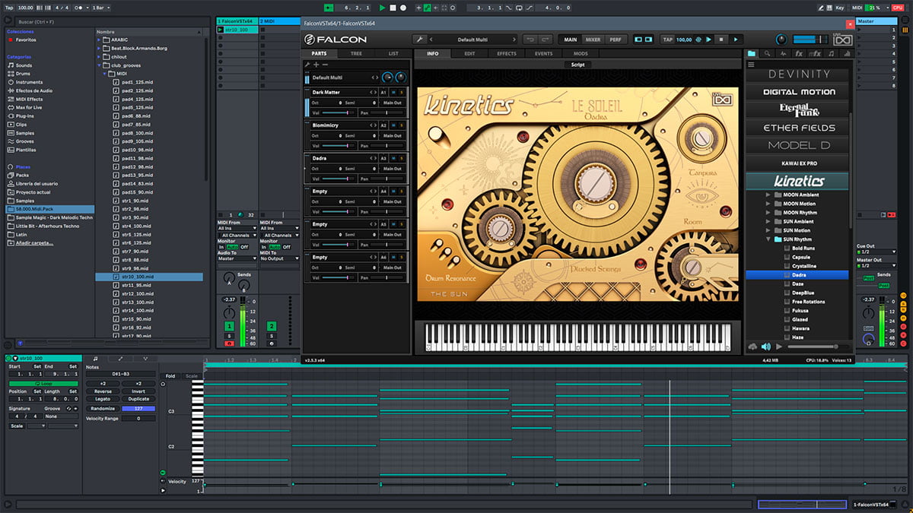
Task: Solo the Dadra part
Action: [x=402, y=158]
